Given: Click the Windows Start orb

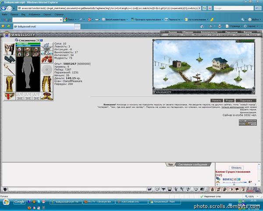Looking at the screenshot, I should 6,202.
